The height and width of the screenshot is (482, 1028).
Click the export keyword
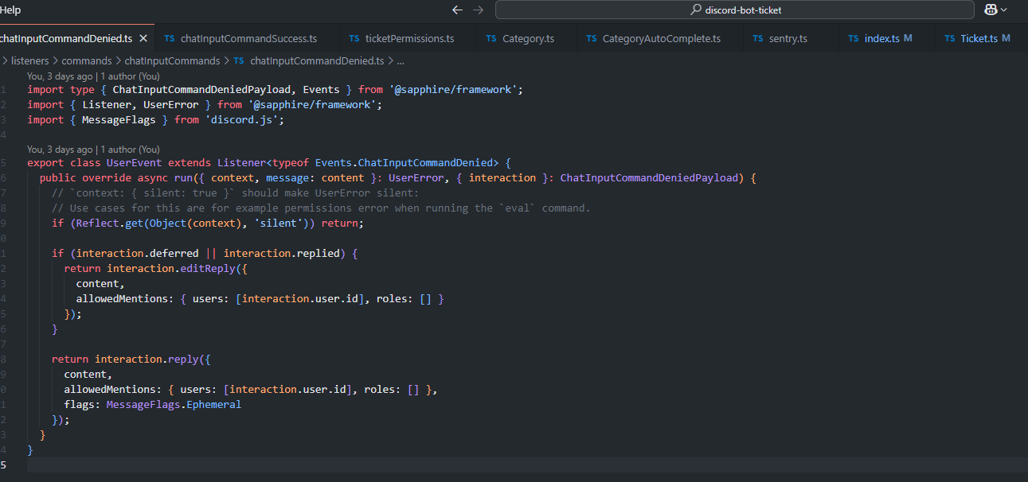pyautogui.click(x=45, y=162)
